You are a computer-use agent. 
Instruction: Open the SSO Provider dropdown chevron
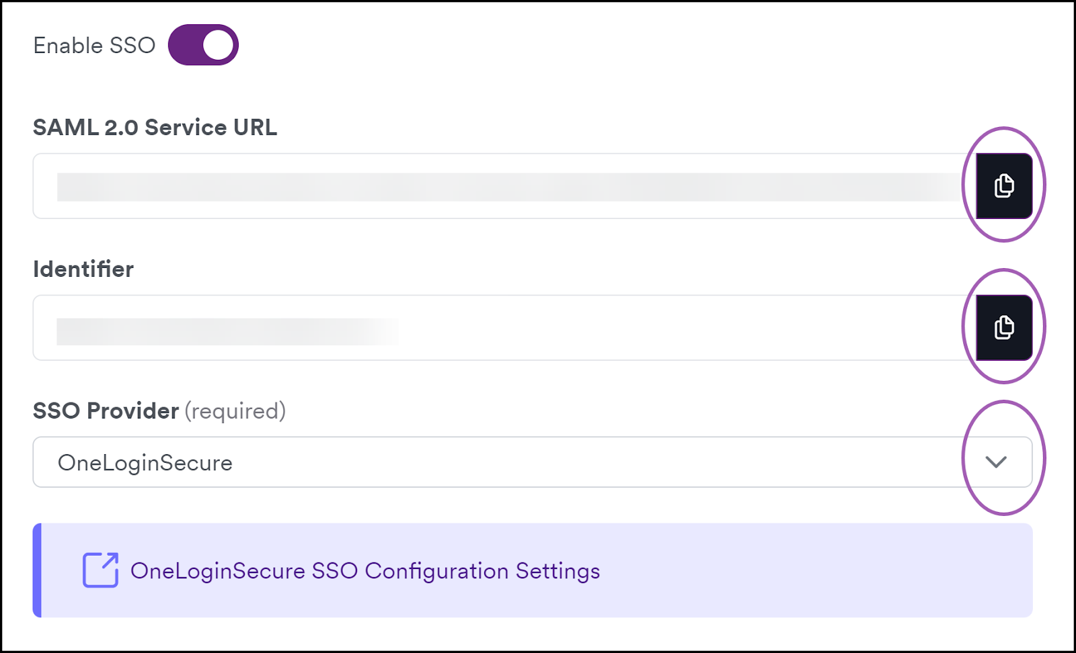pos(996,462)
